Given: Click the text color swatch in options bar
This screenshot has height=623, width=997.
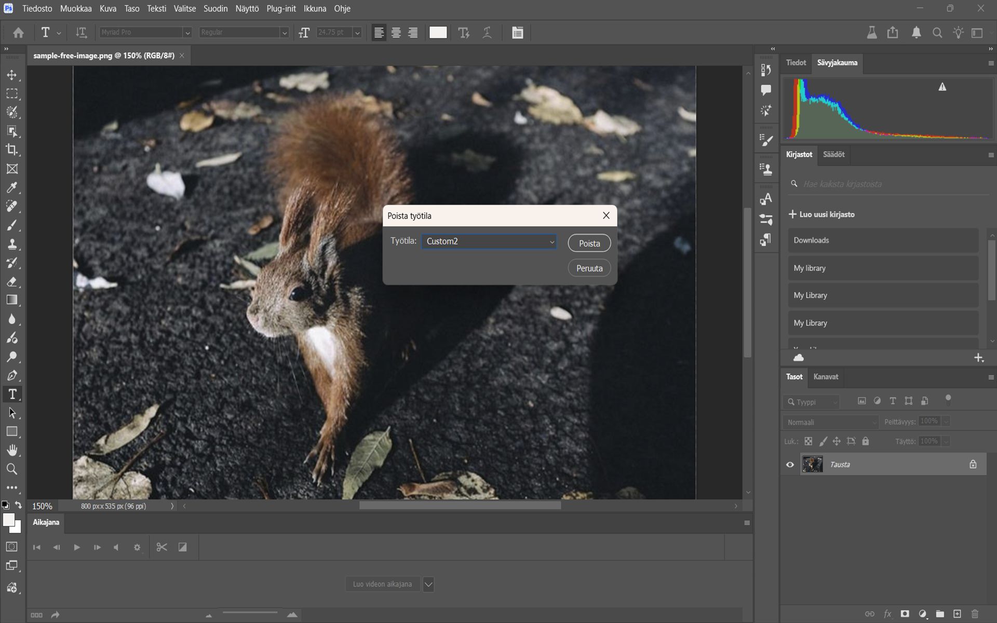Looking at the screenshot, I should (x=438, y=33).
